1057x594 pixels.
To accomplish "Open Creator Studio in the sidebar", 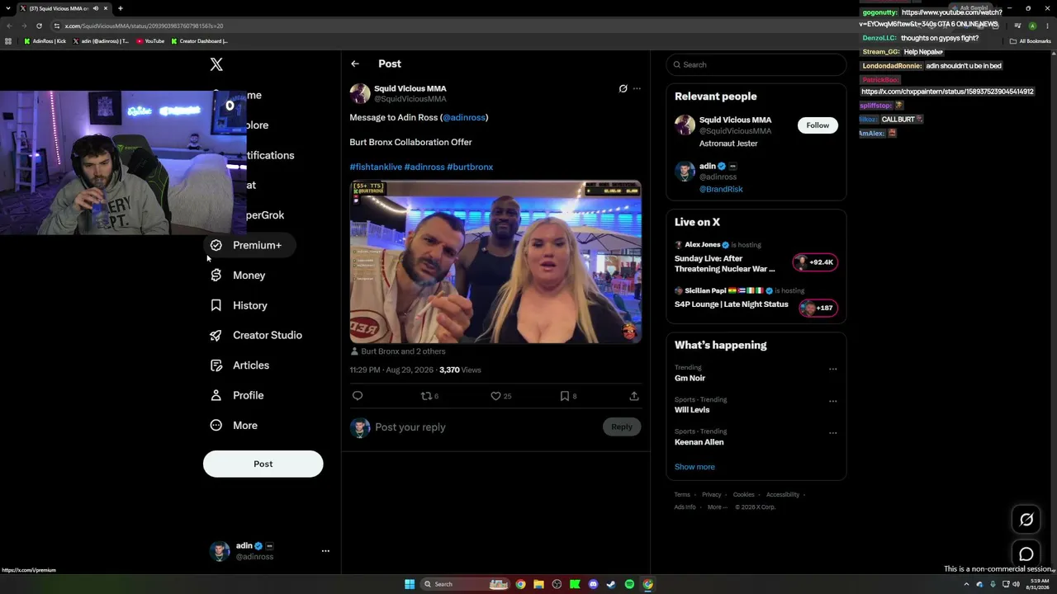I will tap(256, 335).
